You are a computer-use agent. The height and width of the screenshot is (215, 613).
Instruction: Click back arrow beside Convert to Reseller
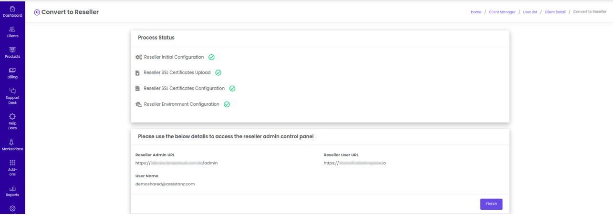pyautogui.click(x=37, y=12)
